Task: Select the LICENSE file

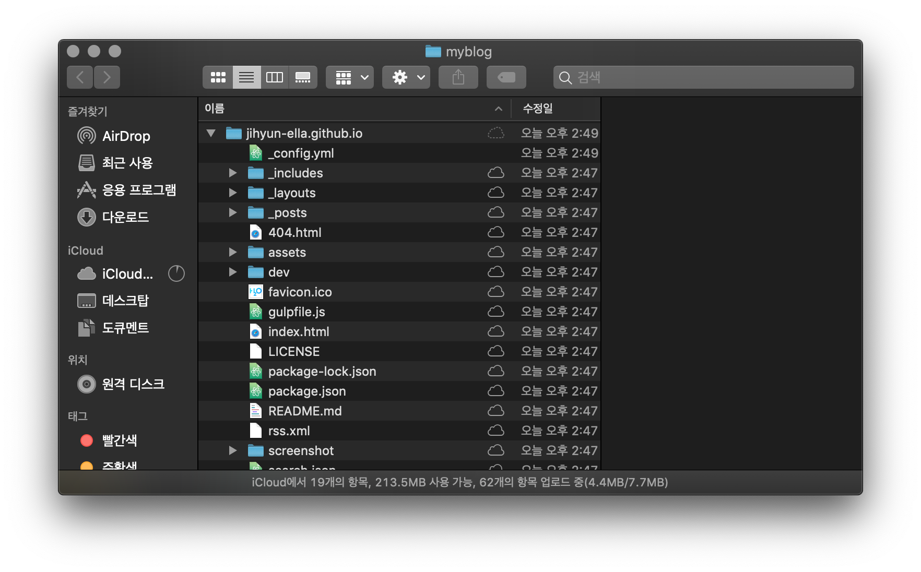Action: pos(399,351)
